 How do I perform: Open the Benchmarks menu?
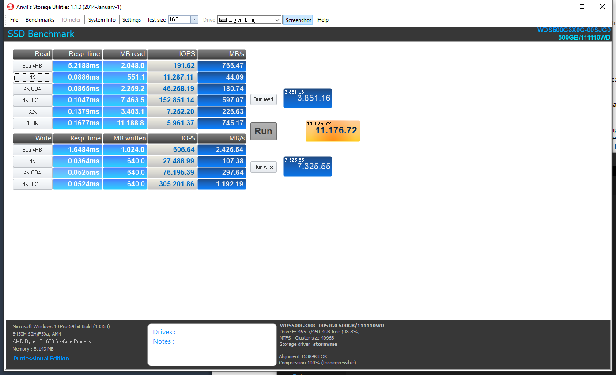pos(40,20)
